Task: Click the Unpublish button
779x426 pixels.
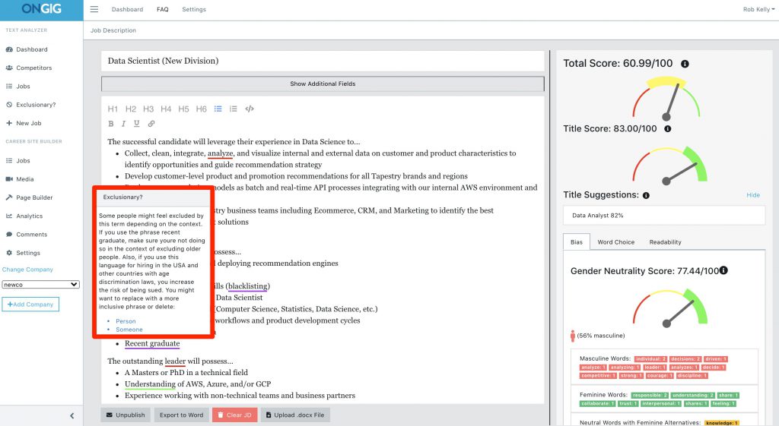Action: click(126, 415)
